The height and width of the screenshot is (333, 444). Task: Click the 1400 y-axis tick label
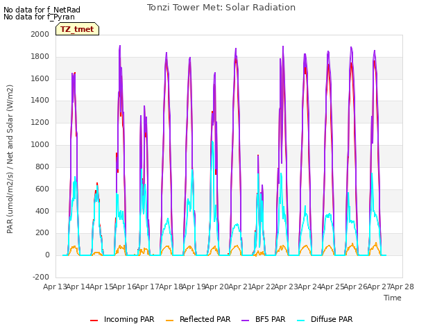click(40, 100)
